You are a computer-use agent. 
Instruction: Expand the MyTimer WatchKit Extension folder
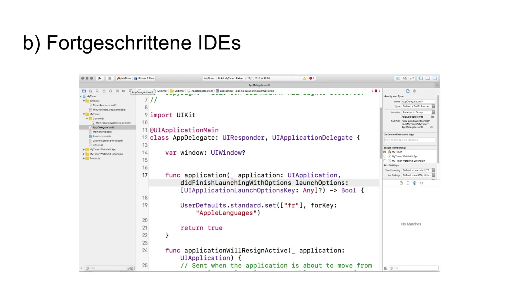pyautogui.click(x=84, y=154)
